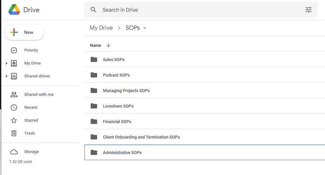
Task: Click the Shared with me people icon
Action: tap(14, 95)
